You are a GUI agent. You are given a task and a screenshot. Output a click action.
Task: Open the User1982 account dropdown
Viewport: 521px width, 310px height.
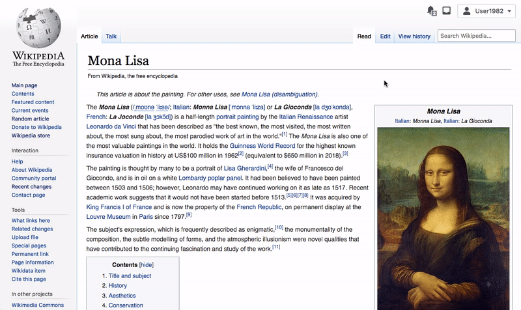(x=486, y=11)
